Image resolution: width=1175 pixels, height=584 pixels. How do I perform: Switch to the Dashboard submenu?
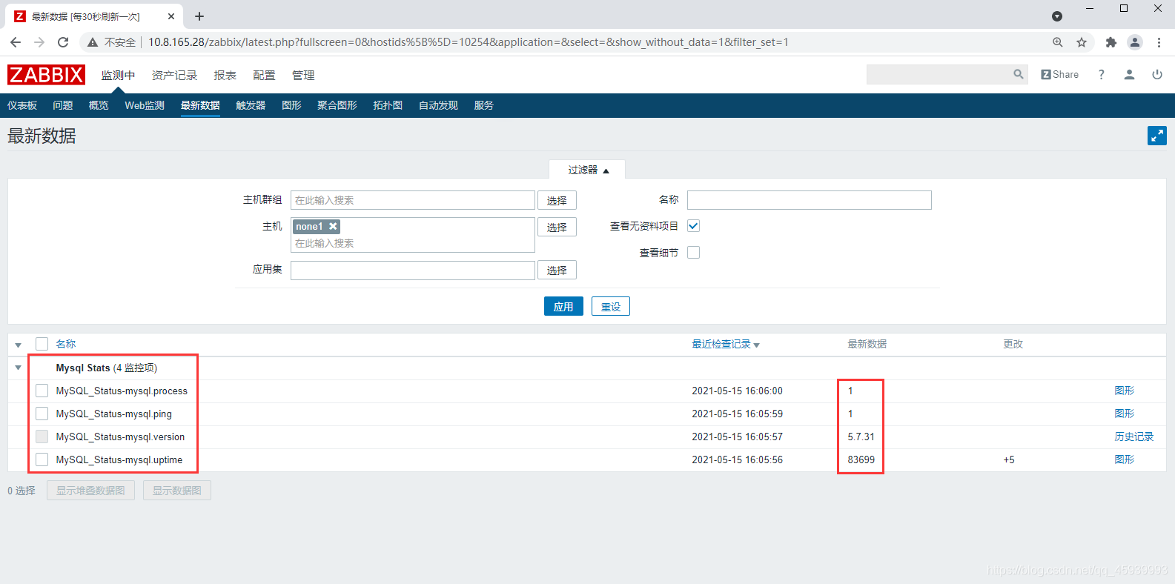tap(22, 105)
